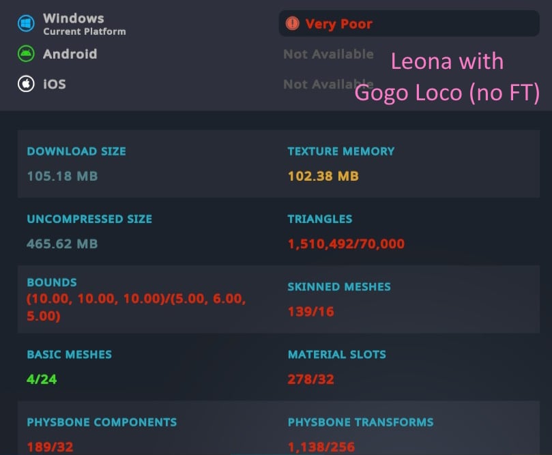Image resolution: width=552 pixels, height=455 pixels.
Task: Click the SKINNED MESHES heading
Action: (339, 287)
